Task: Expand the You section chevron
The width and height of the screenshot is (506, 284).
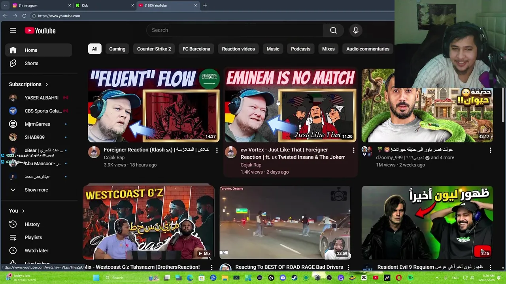Action: (23, 211)
